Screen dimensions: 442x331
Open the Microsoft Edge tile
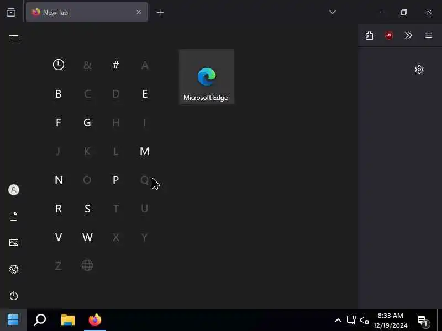(206, 77)
